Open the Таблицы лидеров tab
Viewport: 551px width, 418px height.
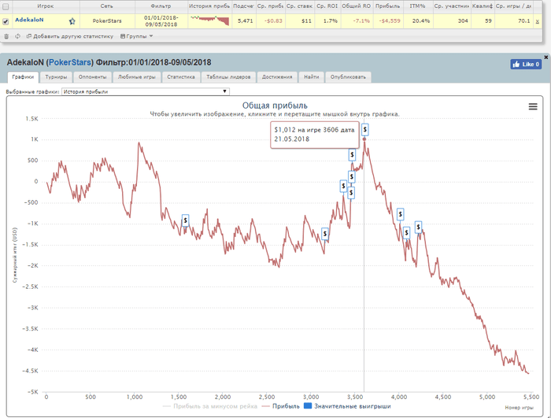click(228, 77)
